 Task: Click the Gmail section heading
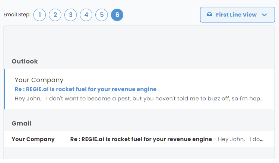pyautogui.click(x=21, y=123)
